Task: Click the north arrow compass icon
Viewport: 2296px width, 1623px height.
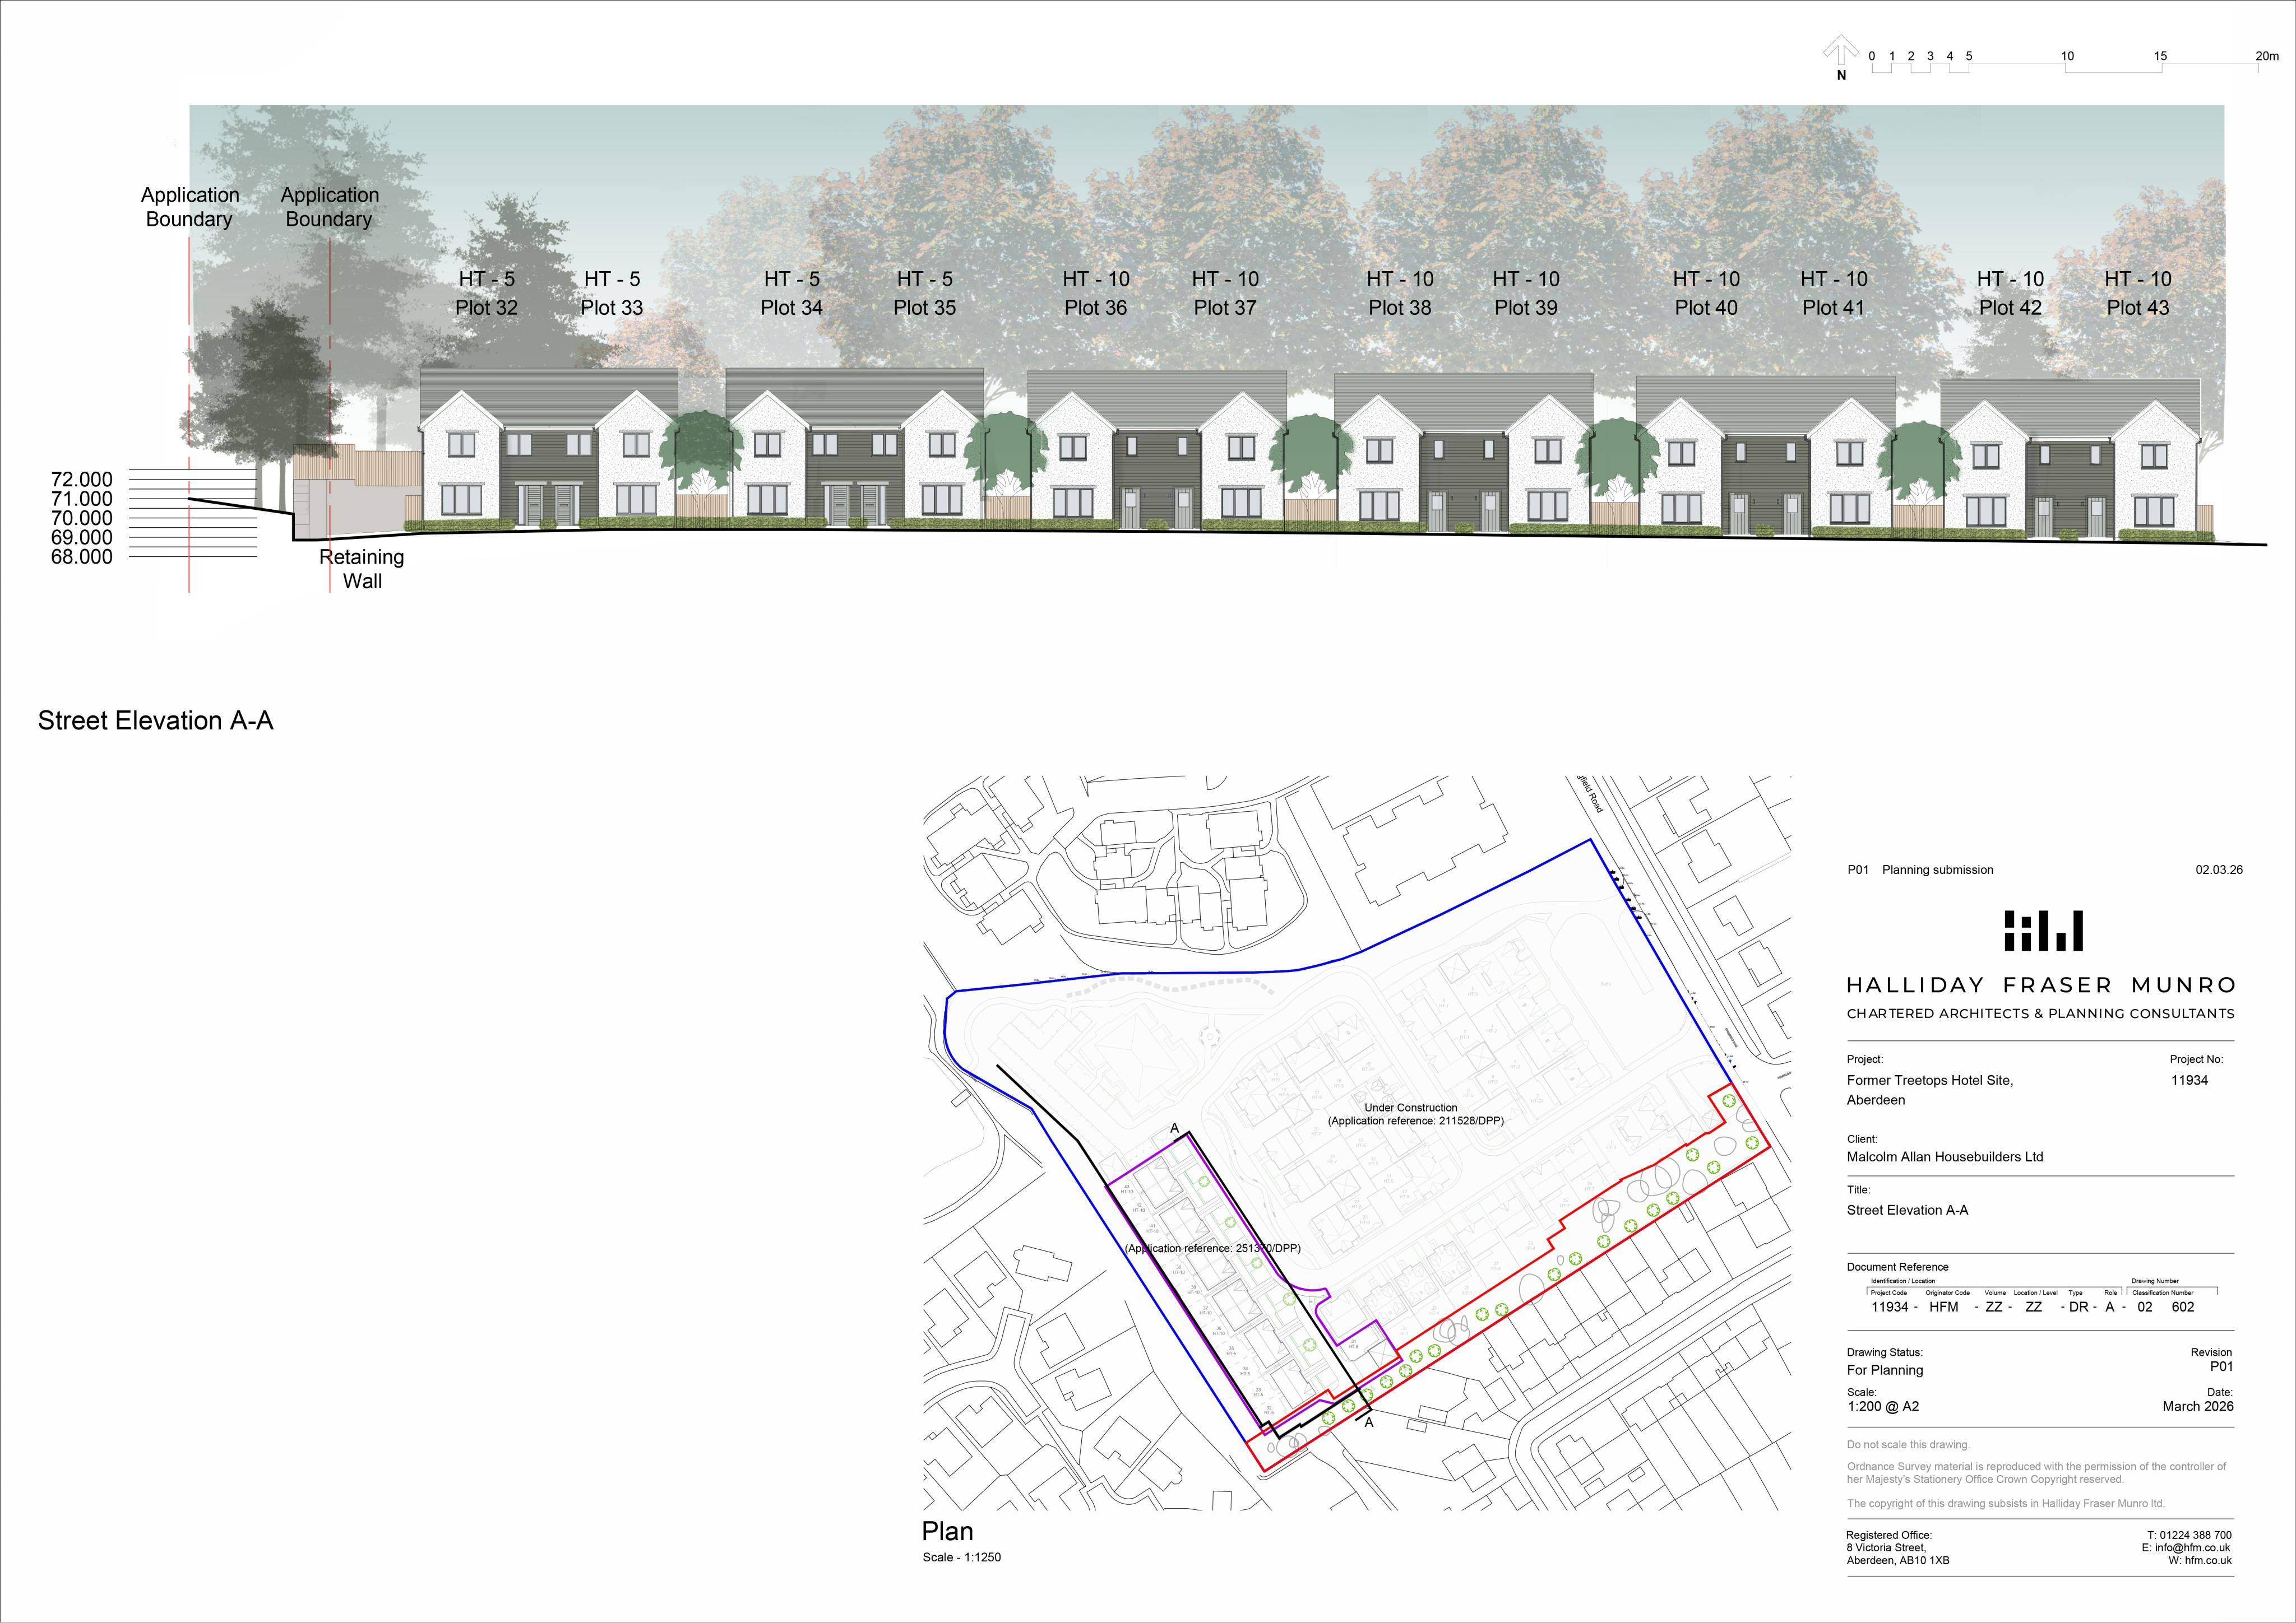Action: (1841, 57)
